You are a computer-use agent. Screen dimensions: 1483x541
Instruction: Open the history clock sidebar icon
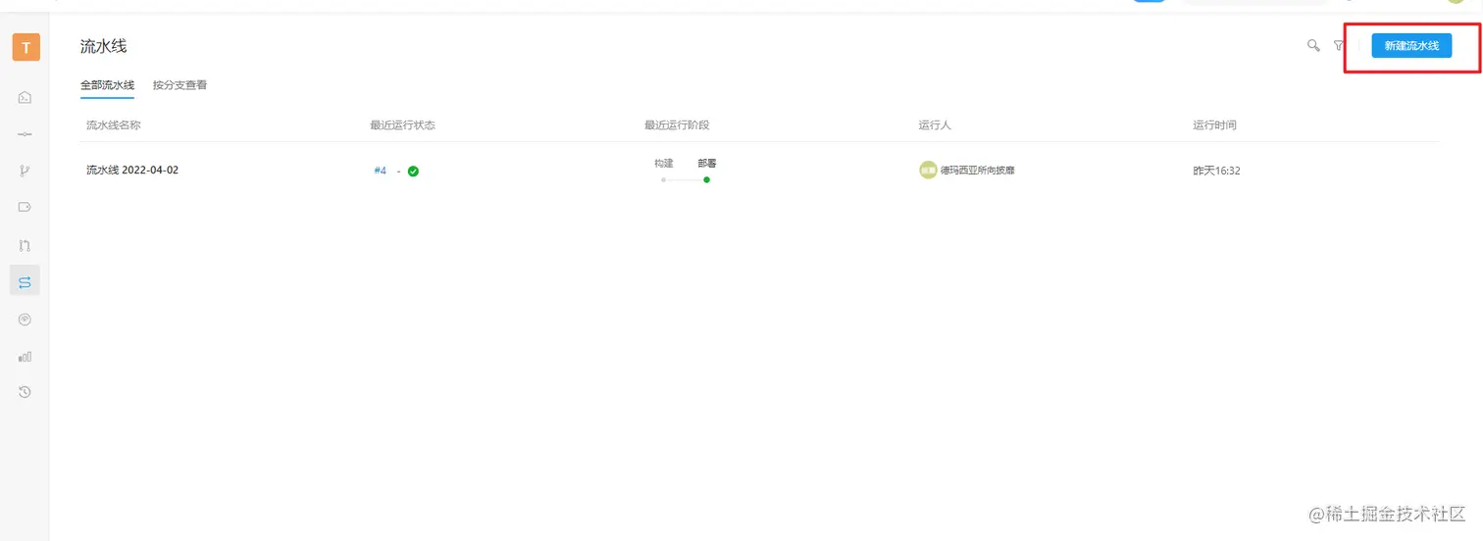pos(26,392)
